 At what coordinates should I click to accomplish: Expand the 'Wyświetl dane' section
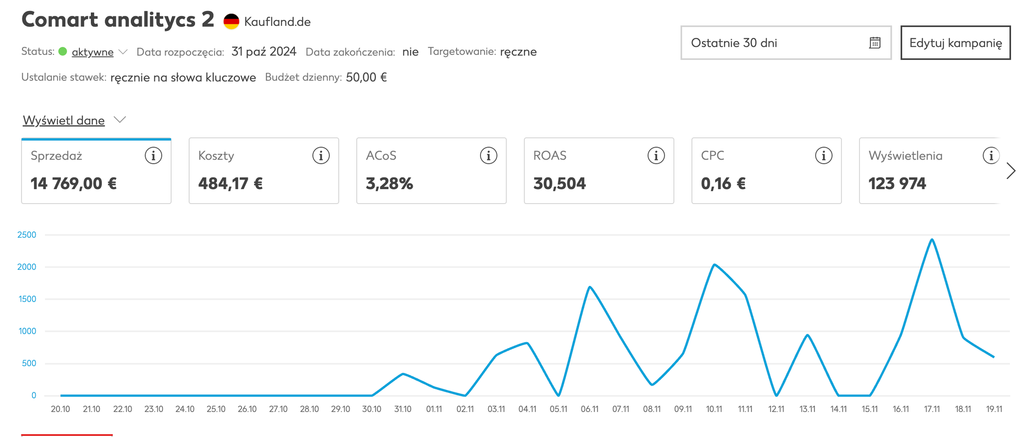[120, 120]
